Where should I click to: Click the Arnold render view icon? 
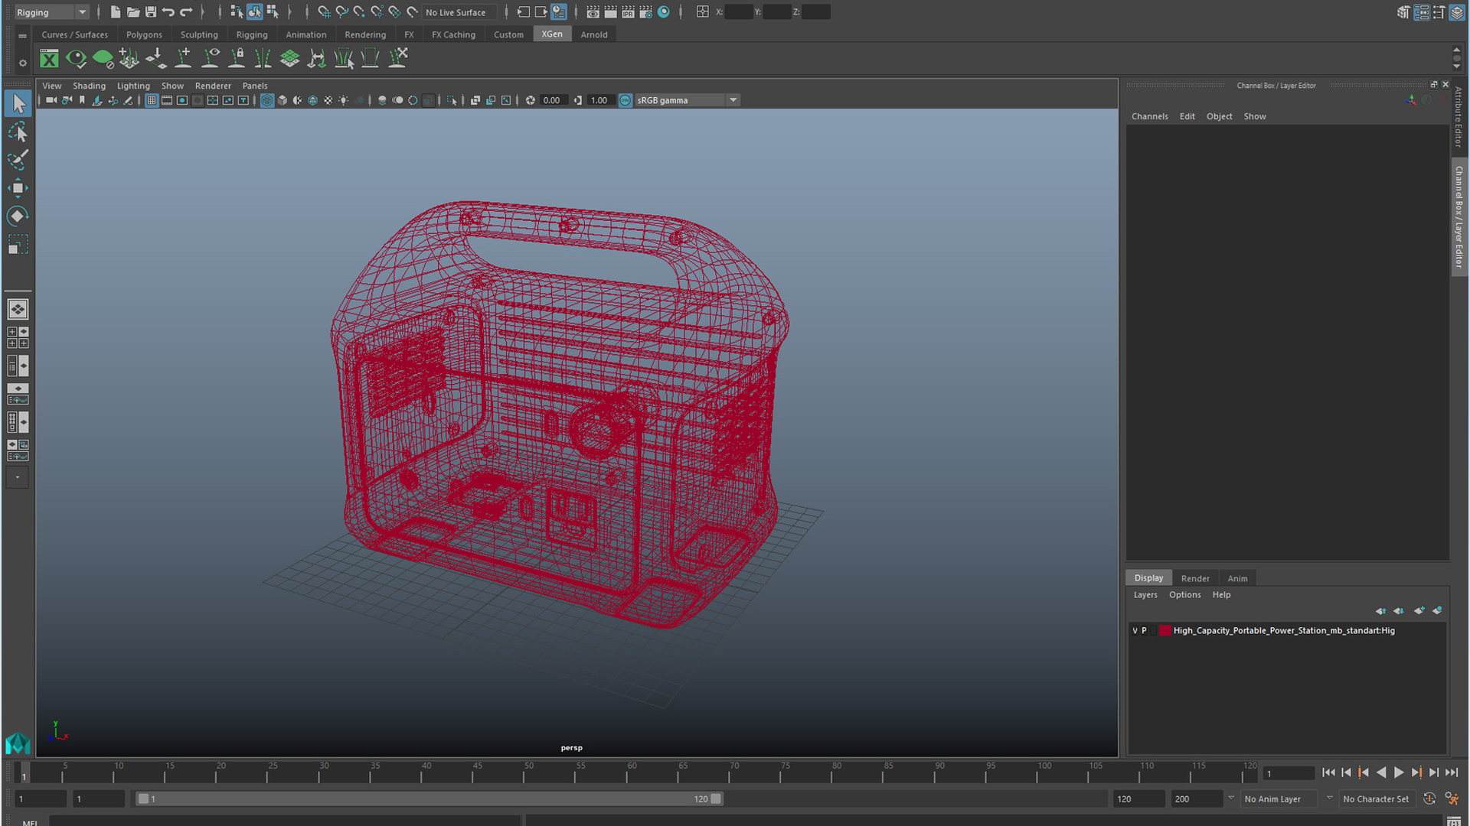665,12
